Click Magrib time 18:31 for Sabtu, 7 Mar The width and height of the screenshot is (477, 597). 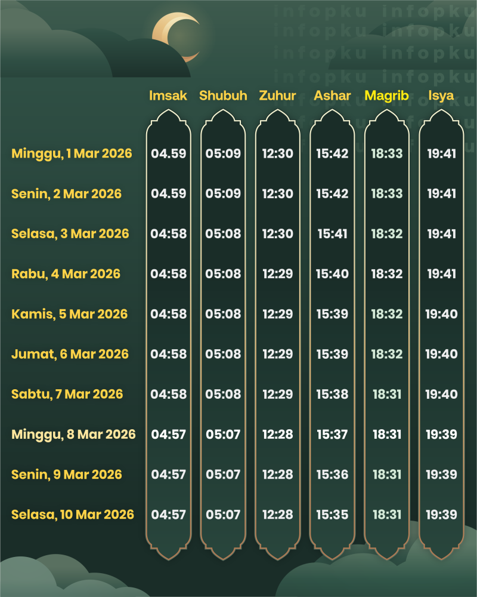point(387,394)
